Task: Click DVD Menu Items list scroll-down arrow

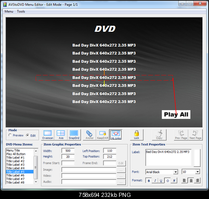Action: coord(36,182)
